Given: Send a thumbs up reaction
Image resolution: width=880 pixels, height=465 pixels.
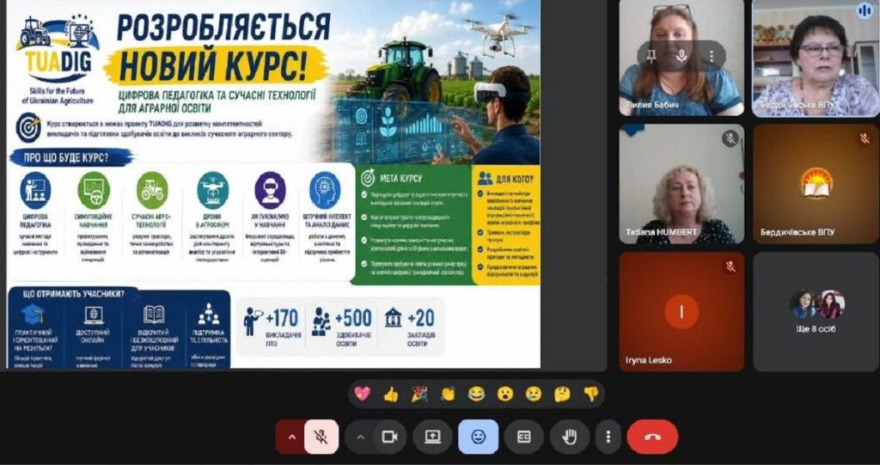Looking at the screenshot, I should point(391,395).
